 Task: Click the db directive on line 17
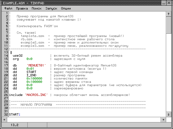pyautogui.click(x=15, y=65)
